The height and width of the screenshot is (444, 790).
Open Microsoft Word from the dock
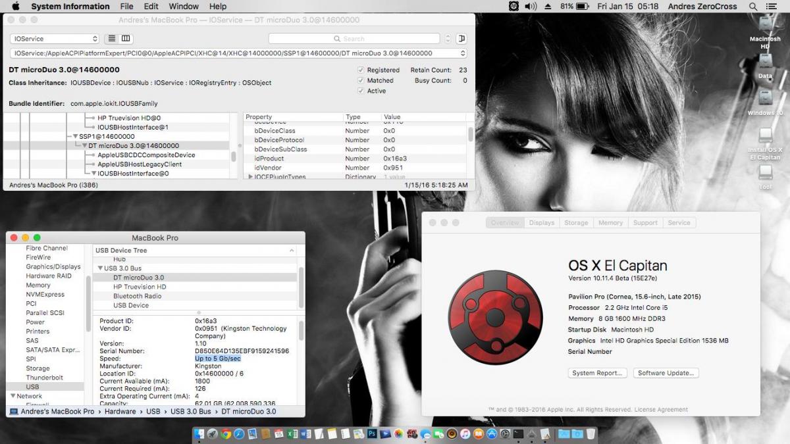click(306, 434)
